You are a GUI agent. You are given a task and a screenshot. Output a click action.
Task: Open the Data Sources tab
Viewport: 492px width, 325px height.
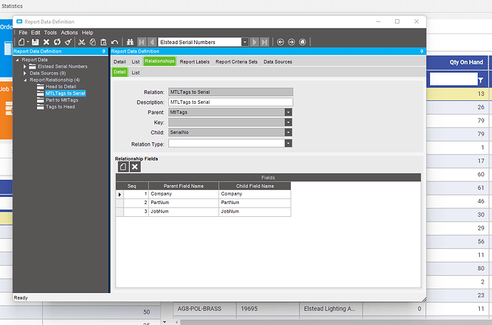click(x=277, y=62)
